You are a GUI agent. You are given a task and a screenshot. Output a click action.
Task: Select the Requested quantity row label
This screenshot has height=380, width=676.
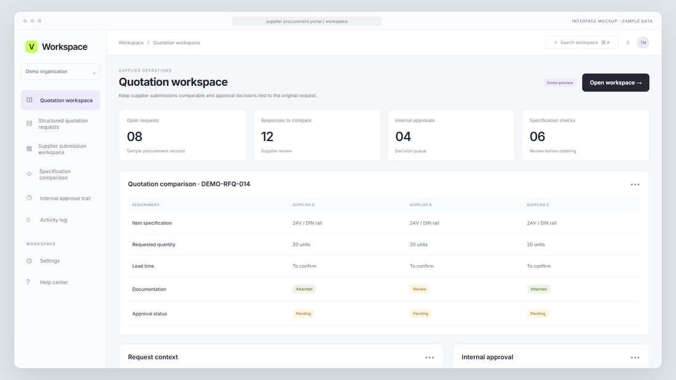pyautogui.click(x=154, y=244)
